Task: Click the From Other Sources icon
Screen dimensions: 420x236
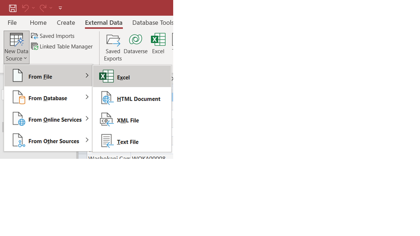Action: pos(19,140)
